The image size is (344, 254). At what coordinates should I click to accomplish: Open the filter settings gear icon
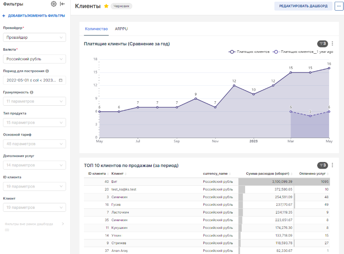(54, 4)
